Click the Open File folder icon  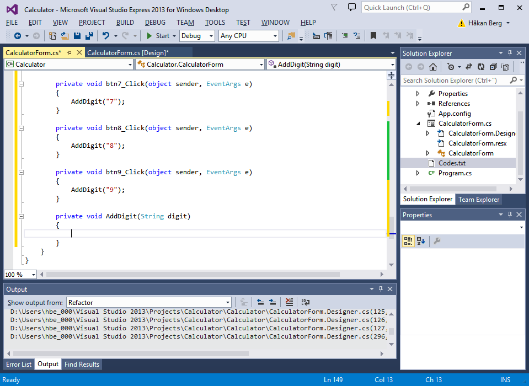coord(65,36)
